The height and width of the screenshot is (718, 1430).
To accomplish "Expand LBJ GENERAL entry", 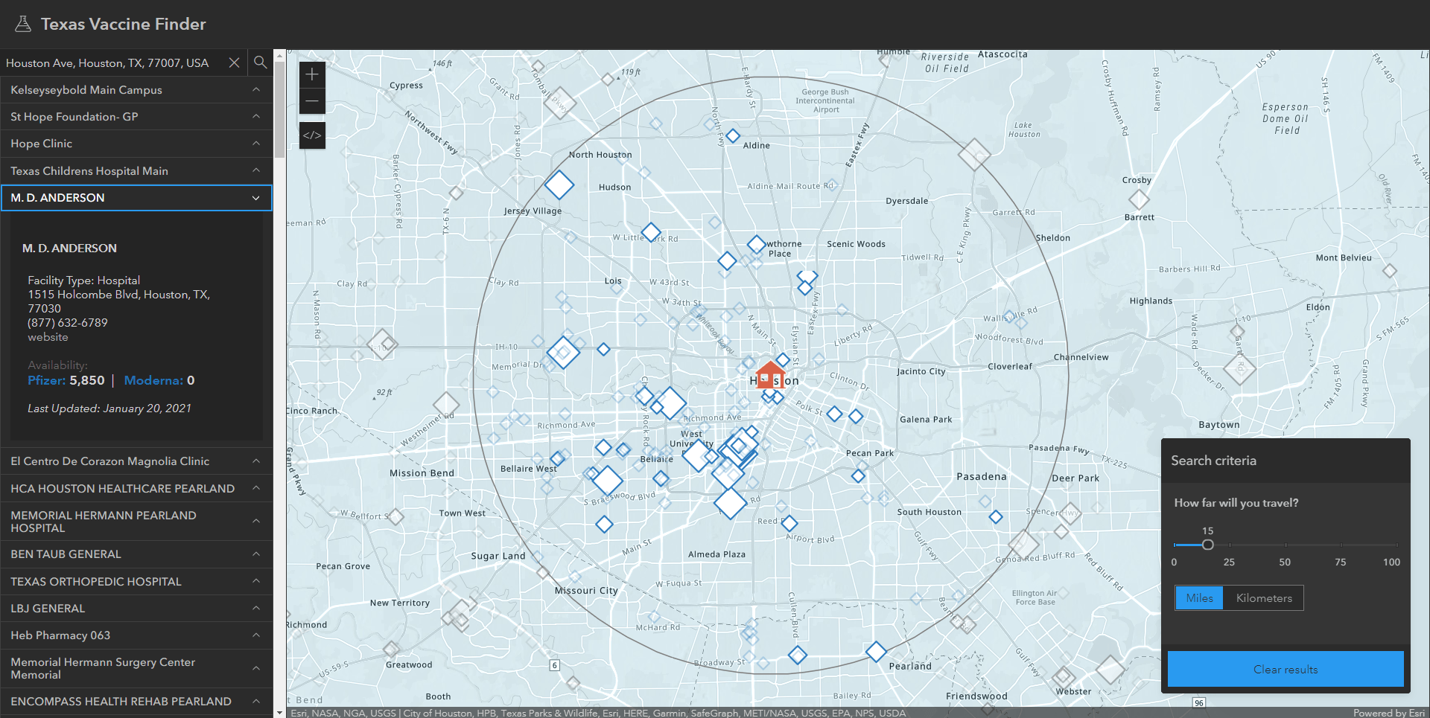I will (136, 609).
